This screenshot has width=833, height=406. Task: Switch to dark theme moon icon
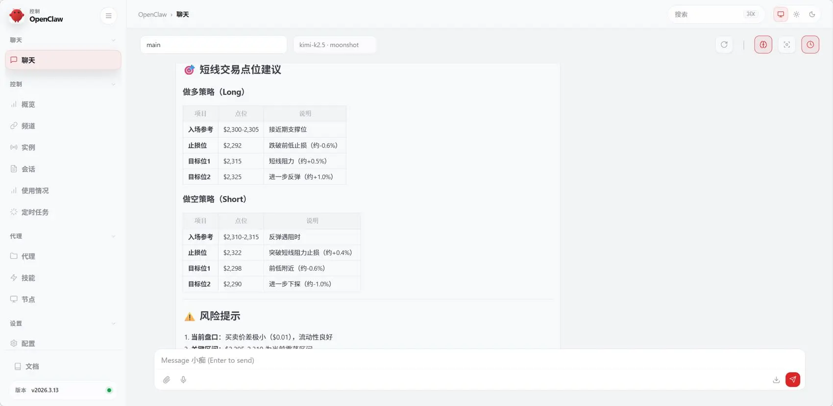[x=812, y=14]
